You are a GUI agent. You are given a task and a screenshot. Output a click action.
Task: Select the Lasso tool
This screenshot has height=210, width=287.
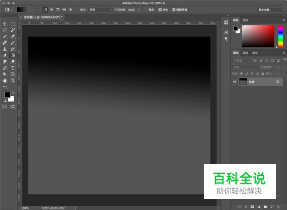tap(5, 30)
